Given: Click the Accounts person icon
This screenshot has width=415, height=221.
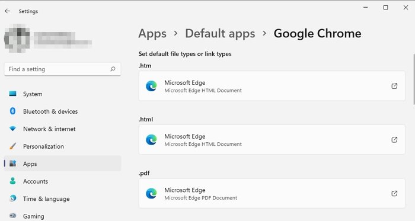Looking at the screenshot, I should 12,181.
